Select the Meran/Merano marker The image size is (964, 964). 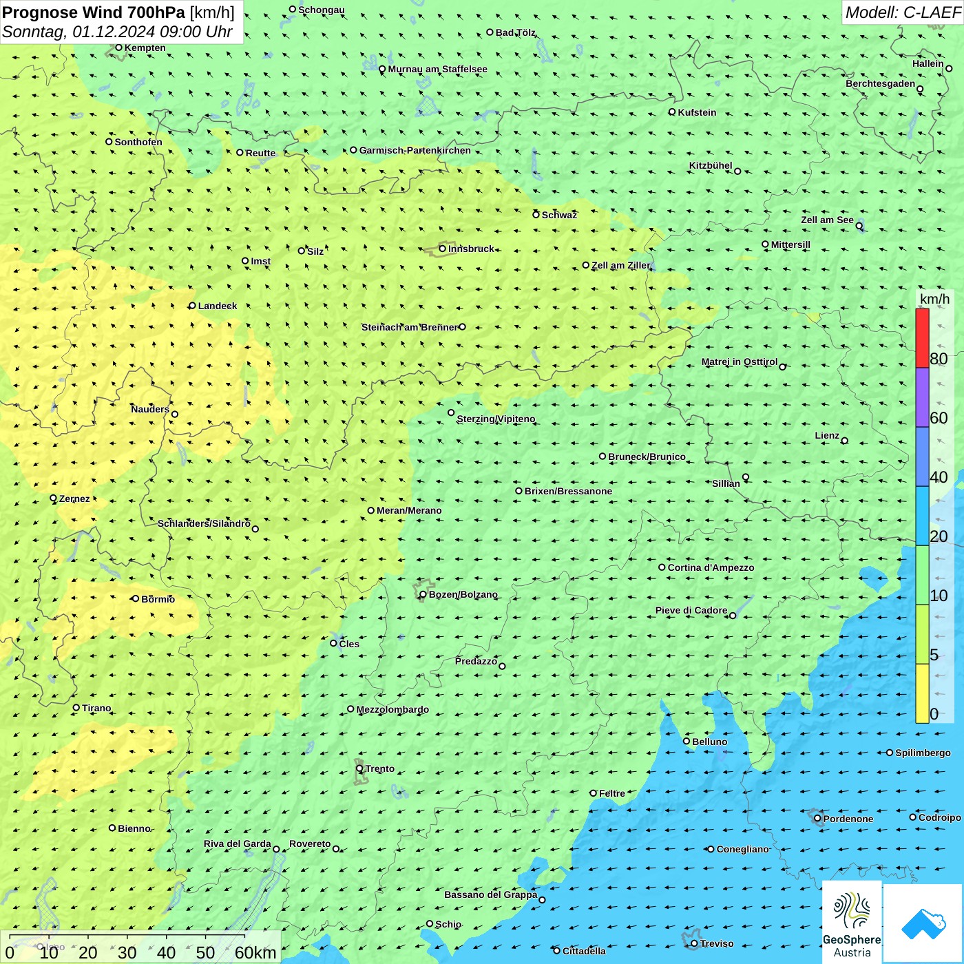pos(371,510)
